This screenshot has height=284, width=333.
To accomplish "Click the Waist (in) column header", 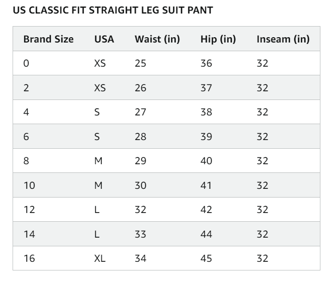I will 157,39.
